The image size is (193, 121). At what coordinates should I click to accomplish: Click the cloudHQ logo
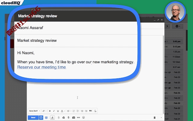point(11,3)
